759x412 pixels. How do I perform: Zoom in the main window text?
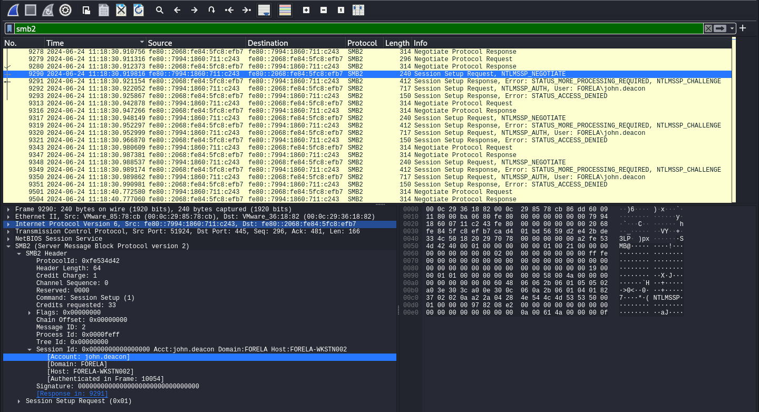306,10
